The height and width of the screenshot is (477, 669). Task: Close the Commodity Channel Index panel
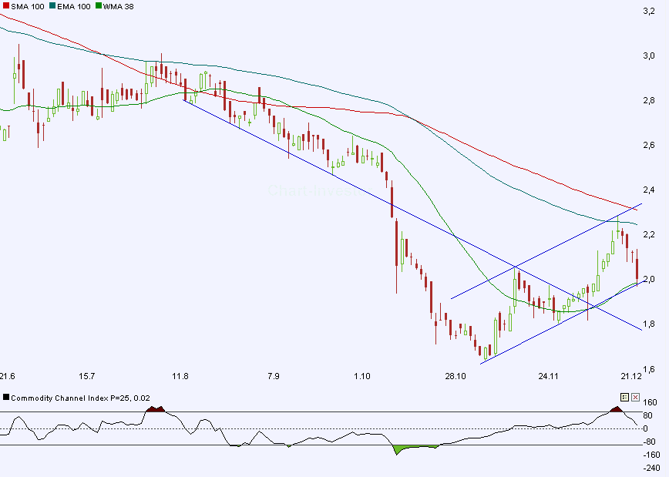[635, 398]
